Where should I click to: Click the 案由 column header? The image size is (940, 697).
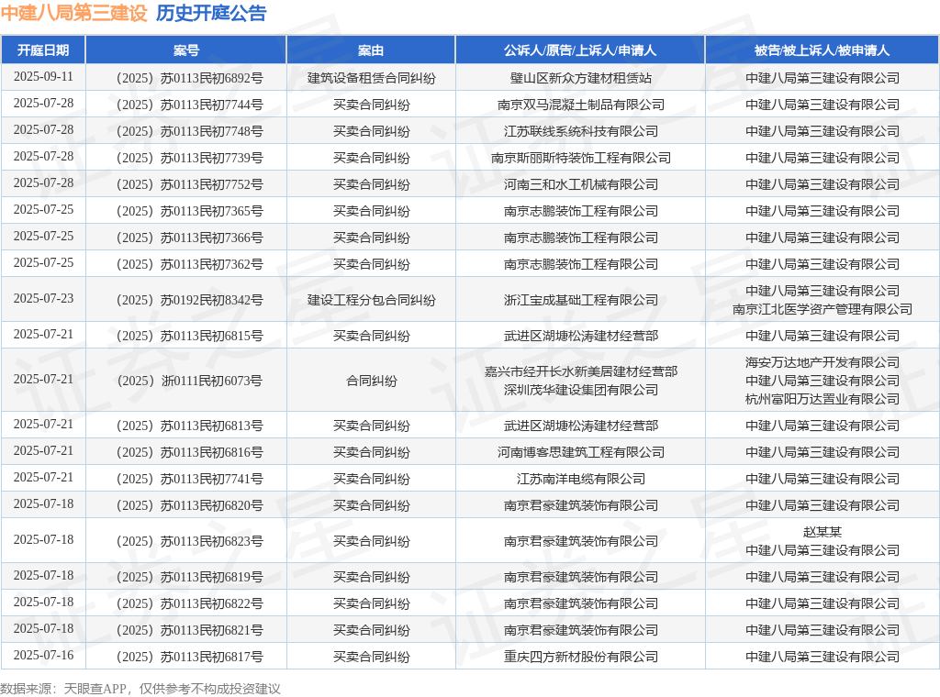371,50
